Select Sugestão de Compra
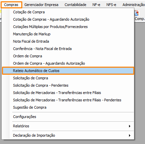Image resolution: width=145 pixels, height=144 pixels. coord(68,107)
